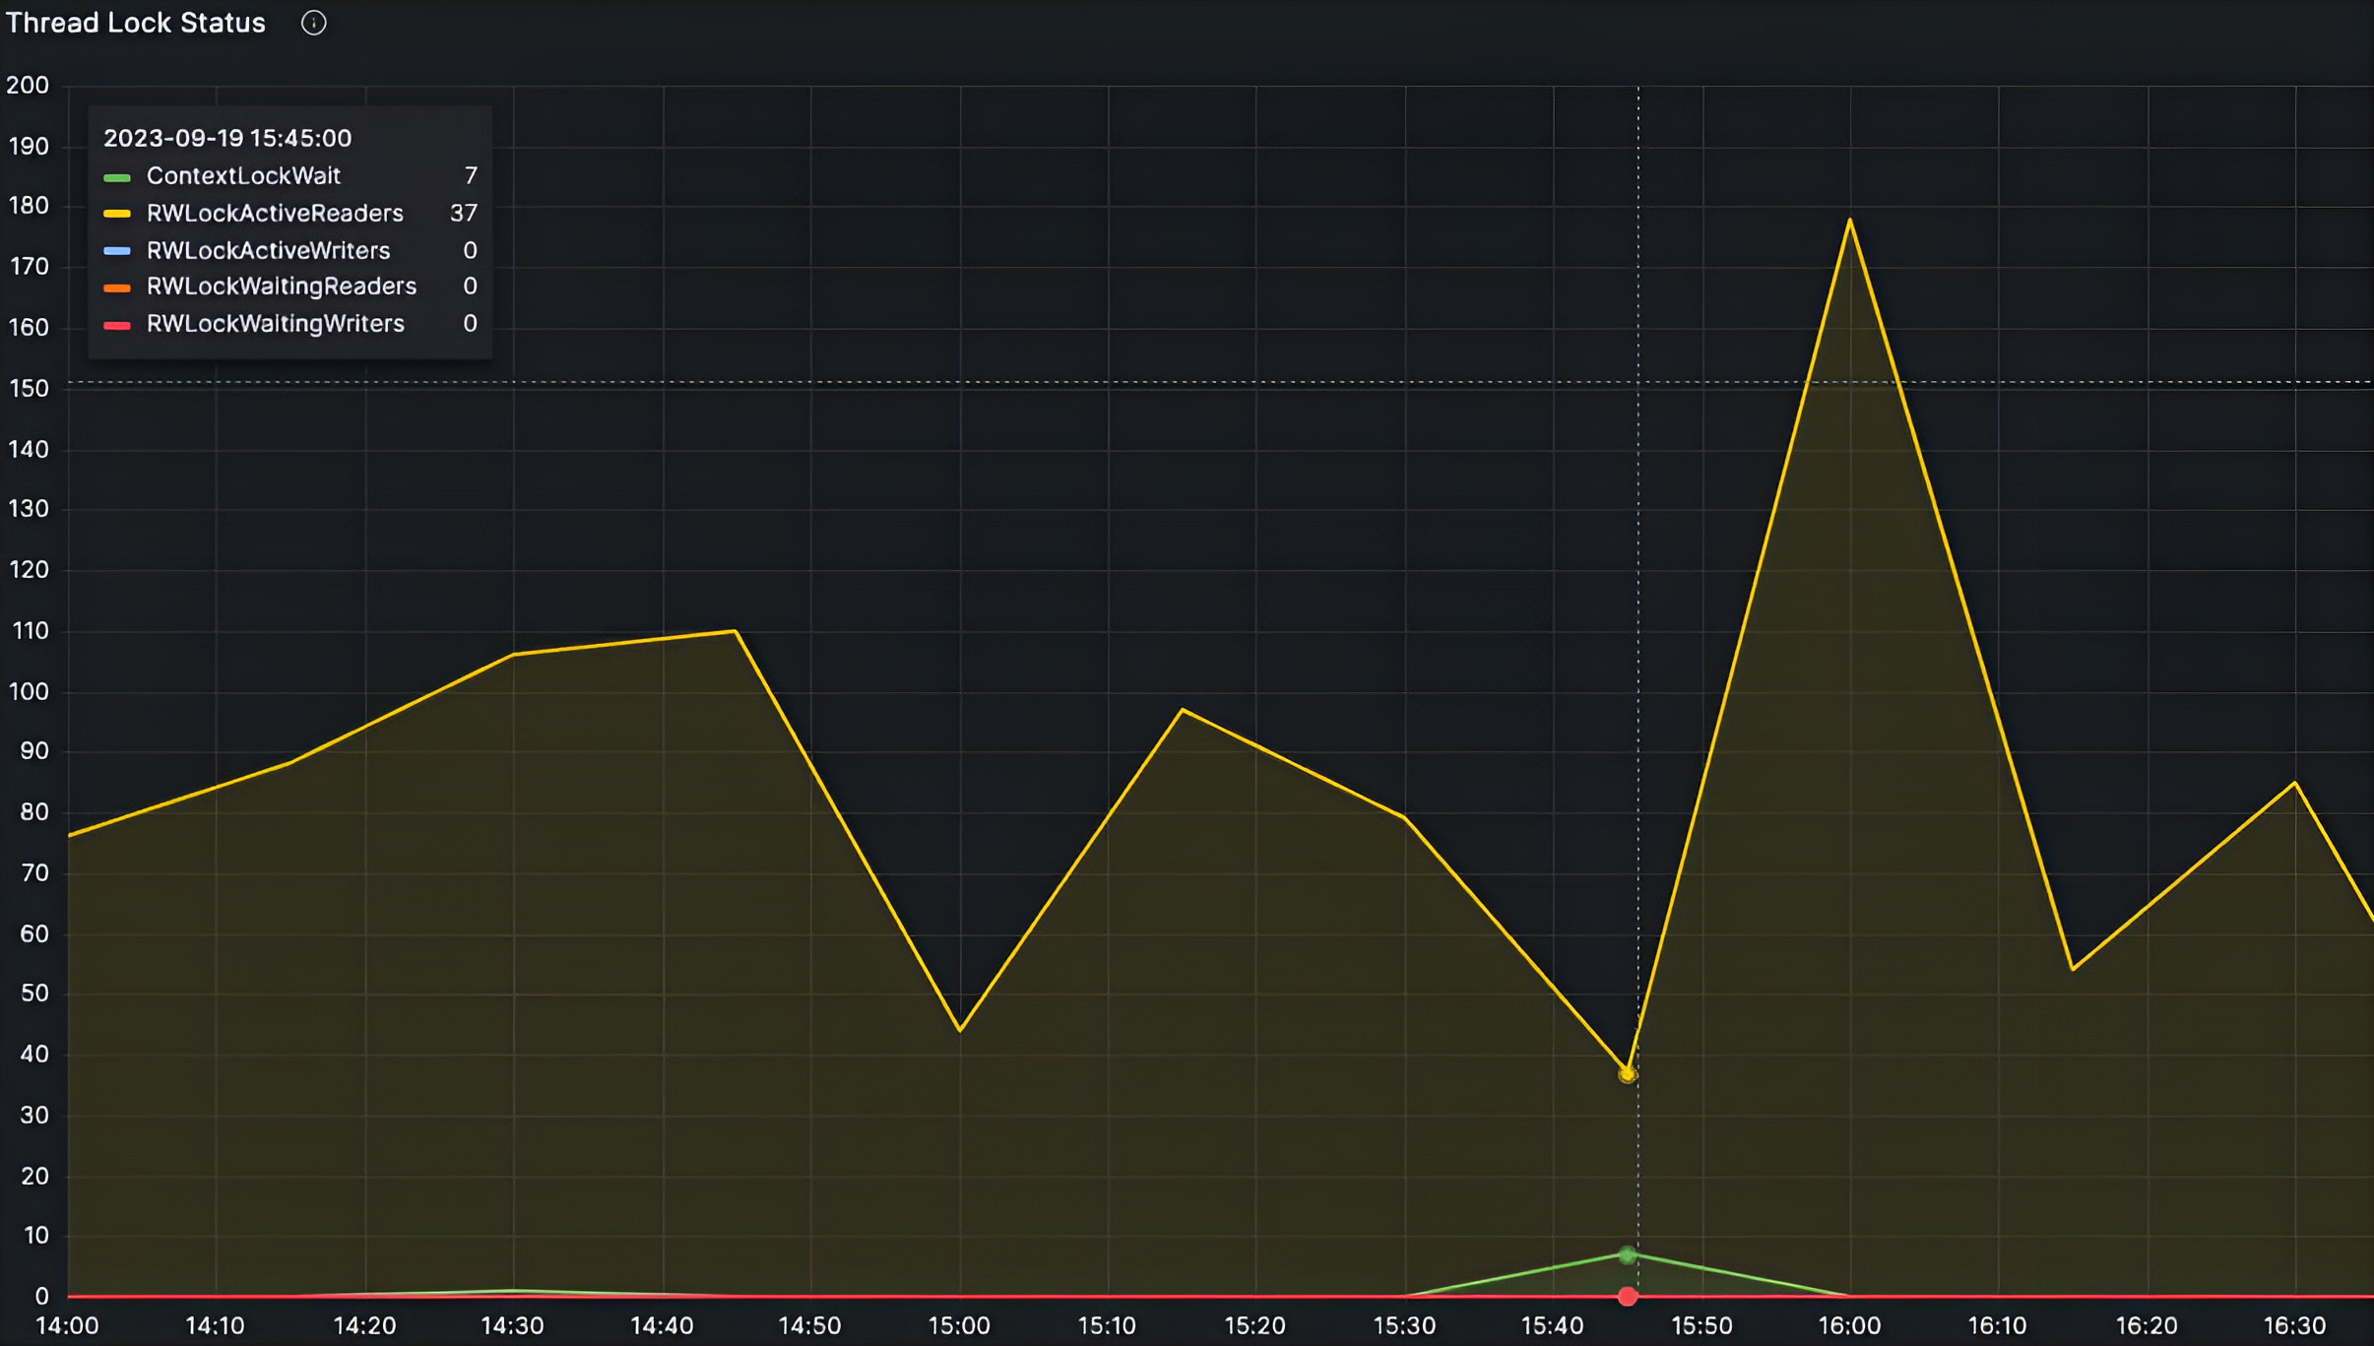Click the orange RWLockWaitingReaders legend swatch
2374x1346 pixels.
pyautogui.click(x=118, y=287)
